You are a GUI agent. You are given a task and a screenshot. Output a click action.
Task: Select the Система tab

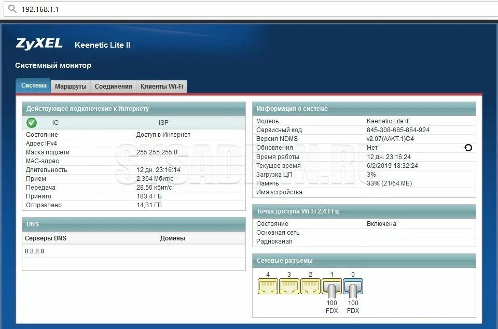(x=33, y=85)
